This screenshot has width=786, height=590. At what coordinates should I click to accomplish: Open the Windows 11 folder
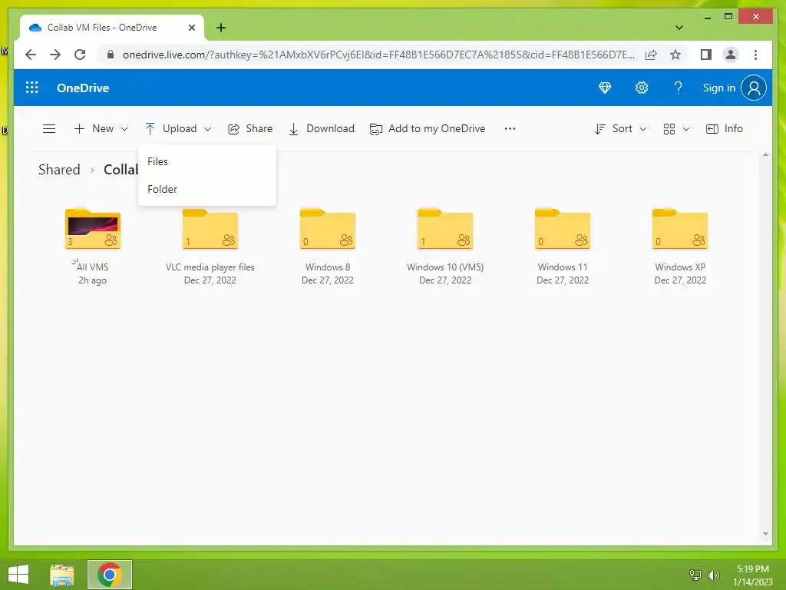(563, 229)
